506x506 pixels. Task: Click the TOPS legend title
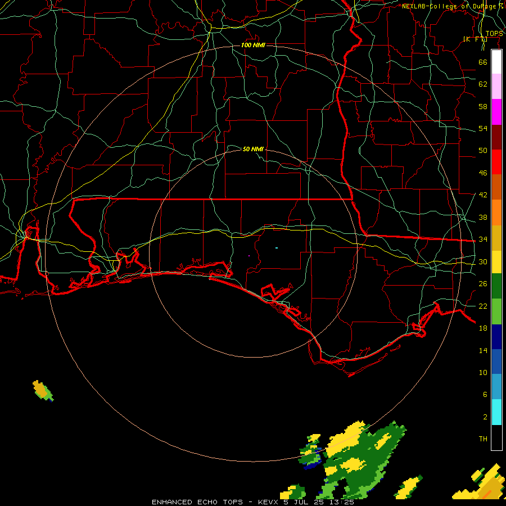click(x=494, y=34)
